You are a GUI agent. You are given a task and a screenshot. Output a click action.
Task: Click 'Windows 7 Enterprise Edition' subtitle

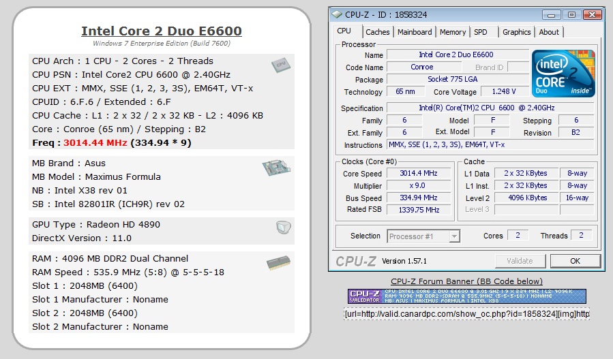162,44
